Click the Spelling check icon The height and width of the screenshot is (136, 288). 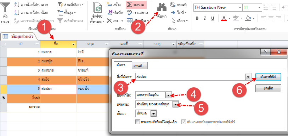130,13
